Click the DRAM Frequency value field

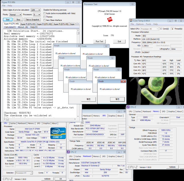(166, 130)
